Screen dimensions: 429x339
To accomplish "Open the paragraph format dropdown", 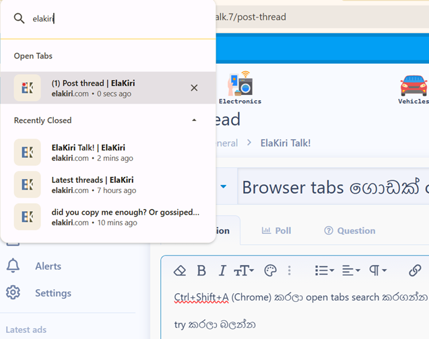I will tap(378, 270).
